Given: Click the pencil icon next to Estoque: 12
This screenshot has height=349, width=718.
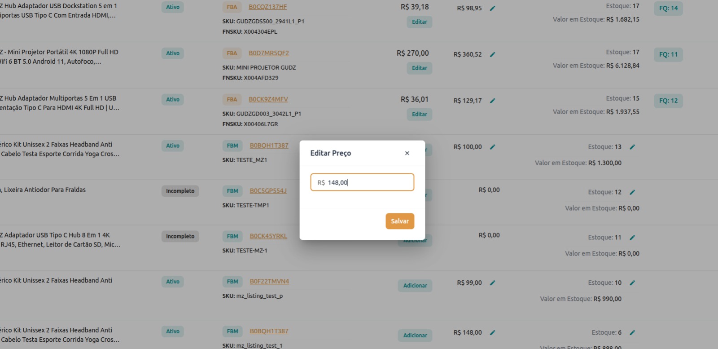Looking at the screenshot, I should point(632,192).
